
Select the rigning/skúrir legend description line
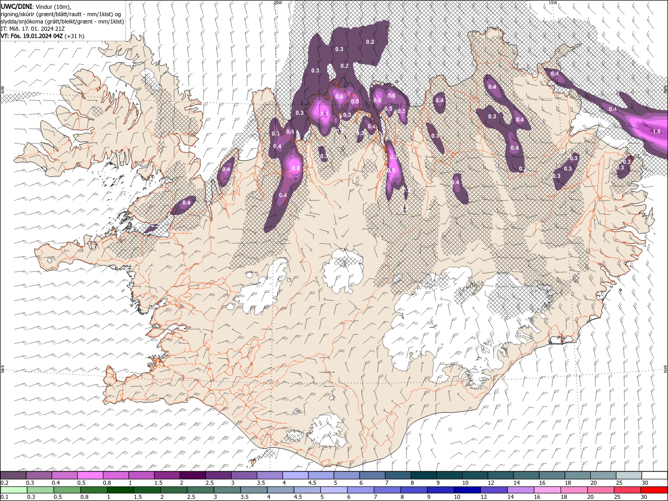(x=60, y=14)
